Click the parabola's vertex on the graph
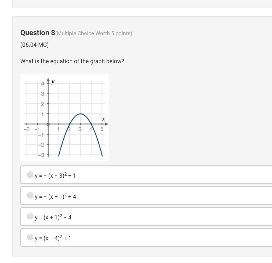This screenshot has width=272, height=263. point(80,114)
